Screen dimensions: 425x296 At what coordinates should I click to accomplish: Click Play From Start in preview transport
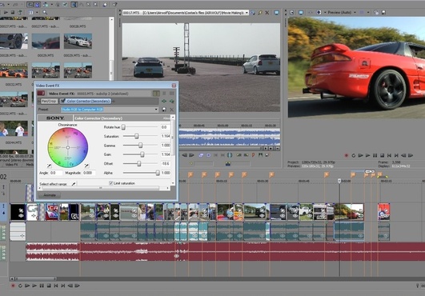pyautogui.click(x=360, y=155)
